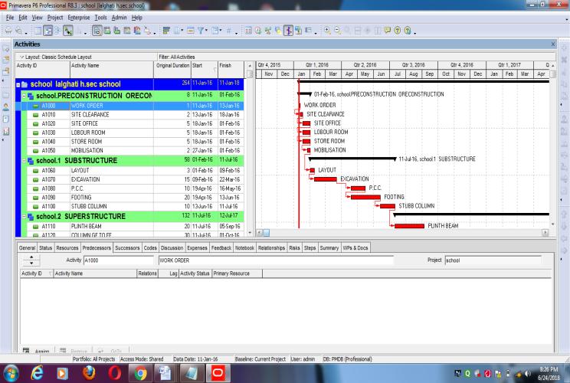570x383 pixels.
Task: Click the Level Resources toolbar icon
Action: (268, 31)
